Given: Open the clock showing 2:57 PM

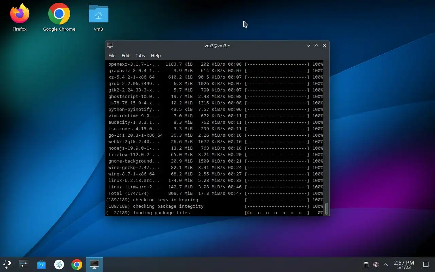Looking at the screenshot, I should click(x=404, y=265).
